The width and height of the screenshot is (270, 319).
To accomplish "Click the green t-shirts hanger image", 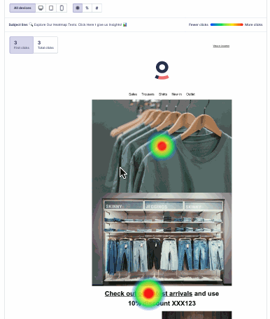I will click(x=162, y=146).
